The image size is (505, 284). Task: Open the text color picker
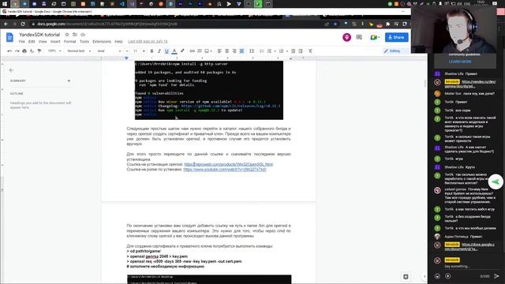[x=174, y=50]
